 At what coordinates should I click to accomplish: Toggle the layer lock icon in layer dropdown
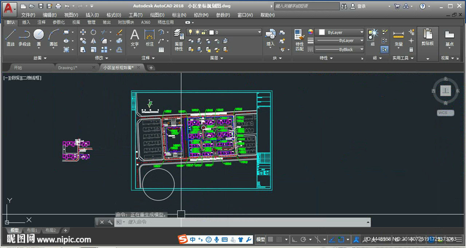pyautogui.click(x=205, y=32)
